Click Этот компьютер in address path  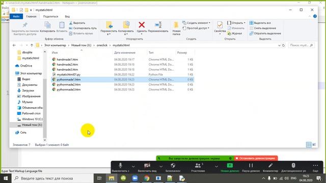click(x=55, y=45)
